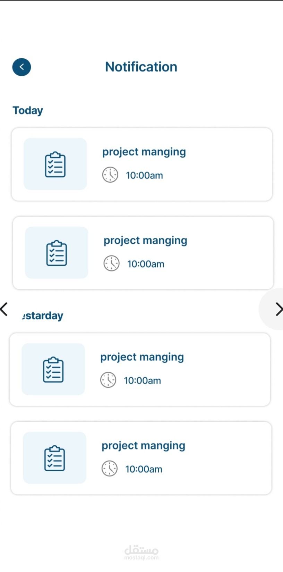Click clock icon in first Today notification
Screen dimensions: 283x572
tap(110, 175)
